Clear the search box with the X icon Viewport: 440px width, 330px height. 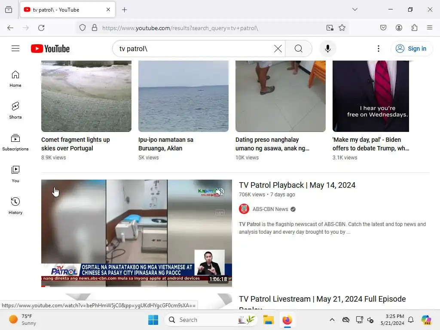coord(278,49)
